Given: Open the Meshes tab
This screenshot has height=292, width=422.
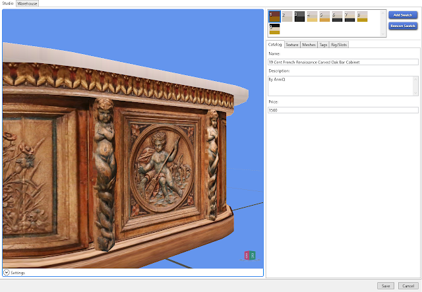Looking at the screenshot, I should [x=309, y=45].
